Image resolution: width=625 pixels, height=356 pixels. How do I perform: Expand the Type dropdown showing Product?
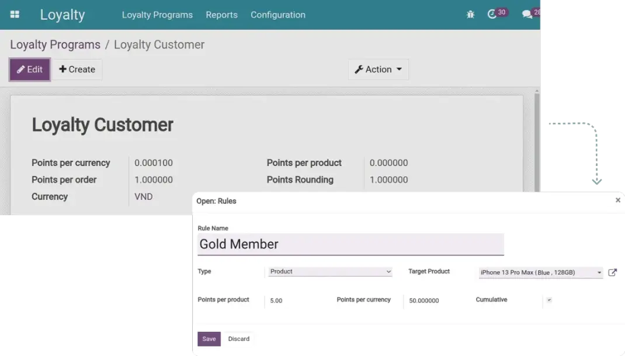point(330,272)
